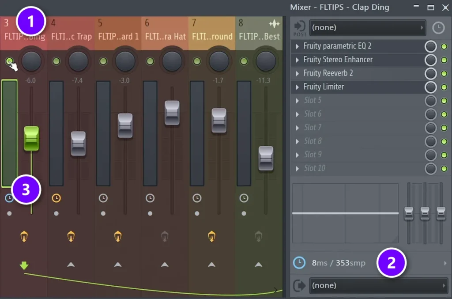Mute mixer track 3 with green LED

(x=10, y=61)
